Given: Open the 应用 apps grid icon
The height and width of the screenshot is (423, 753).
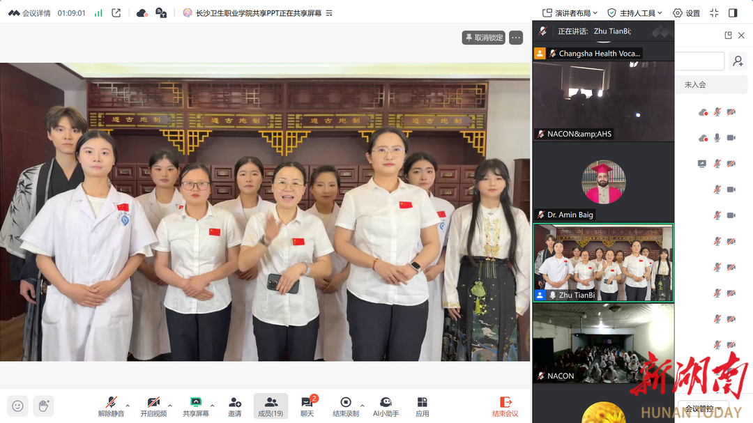Looking at the screenshot, I should (x=423, y=403).
